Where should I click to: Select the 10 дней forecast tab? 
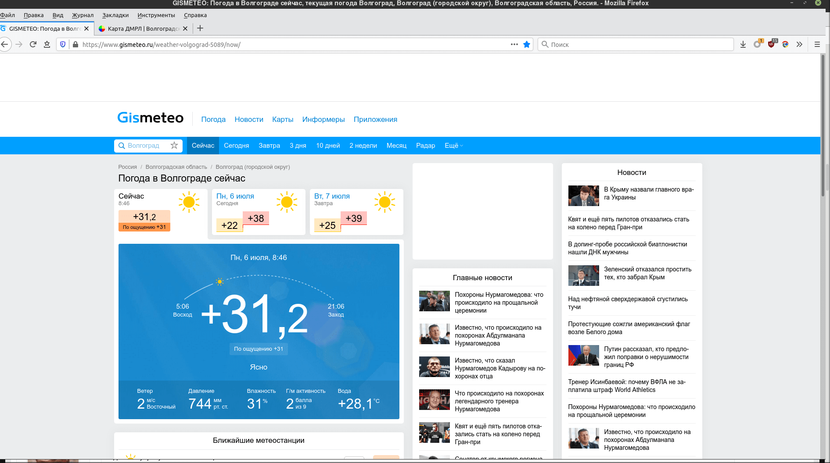coord(328,146)
